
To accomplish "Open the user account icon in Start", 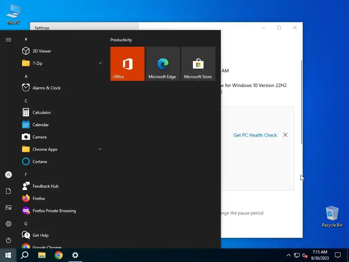I will (9, 175).
